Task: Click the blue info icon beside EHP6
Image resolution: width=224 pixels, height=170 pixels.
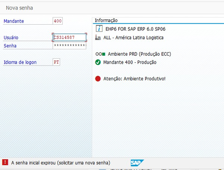Action: (x=99, y=28)
